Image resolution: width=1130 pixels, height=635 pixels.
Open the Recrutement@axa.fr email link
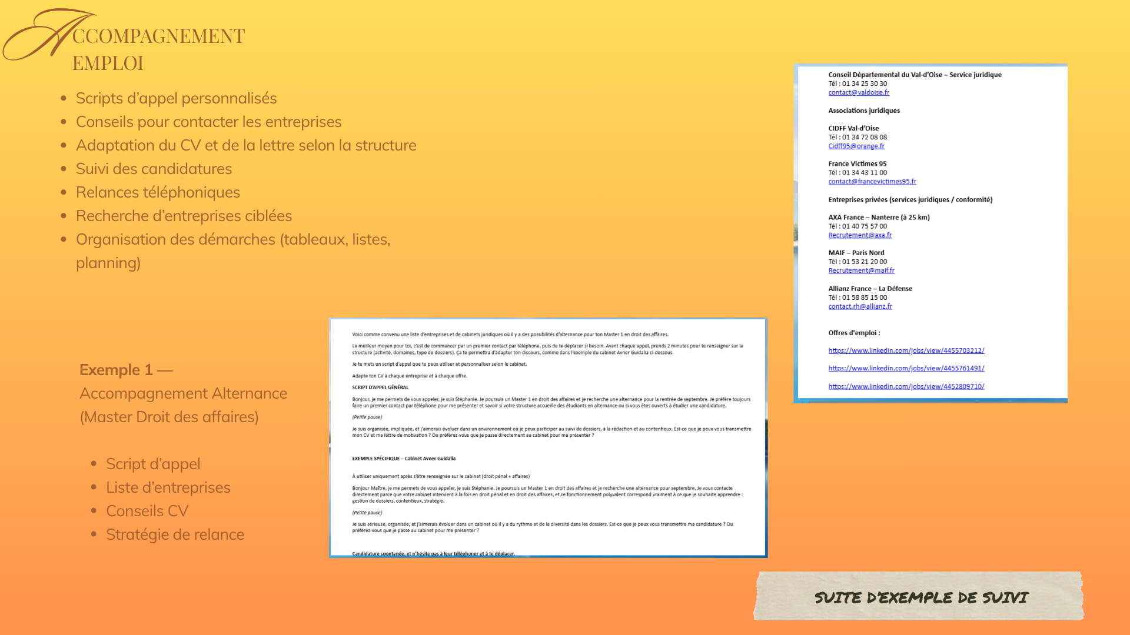click(860, 235)
